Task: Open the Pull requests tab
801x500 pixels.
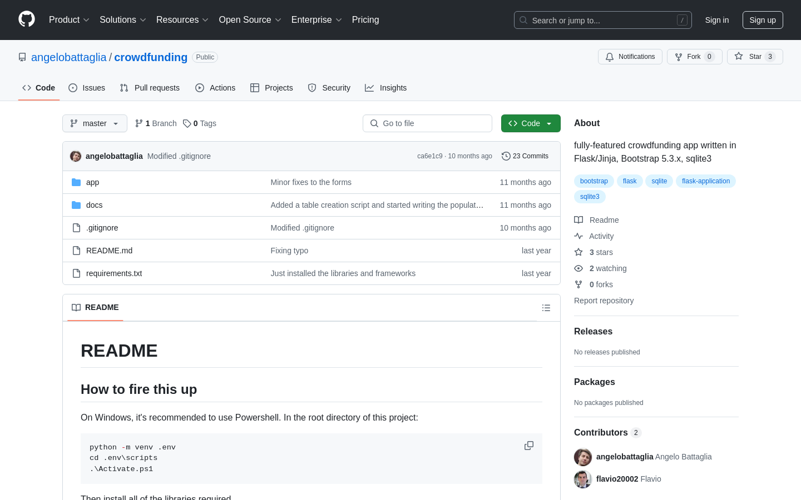Action: pyautogui.click(x=150, y=88)
